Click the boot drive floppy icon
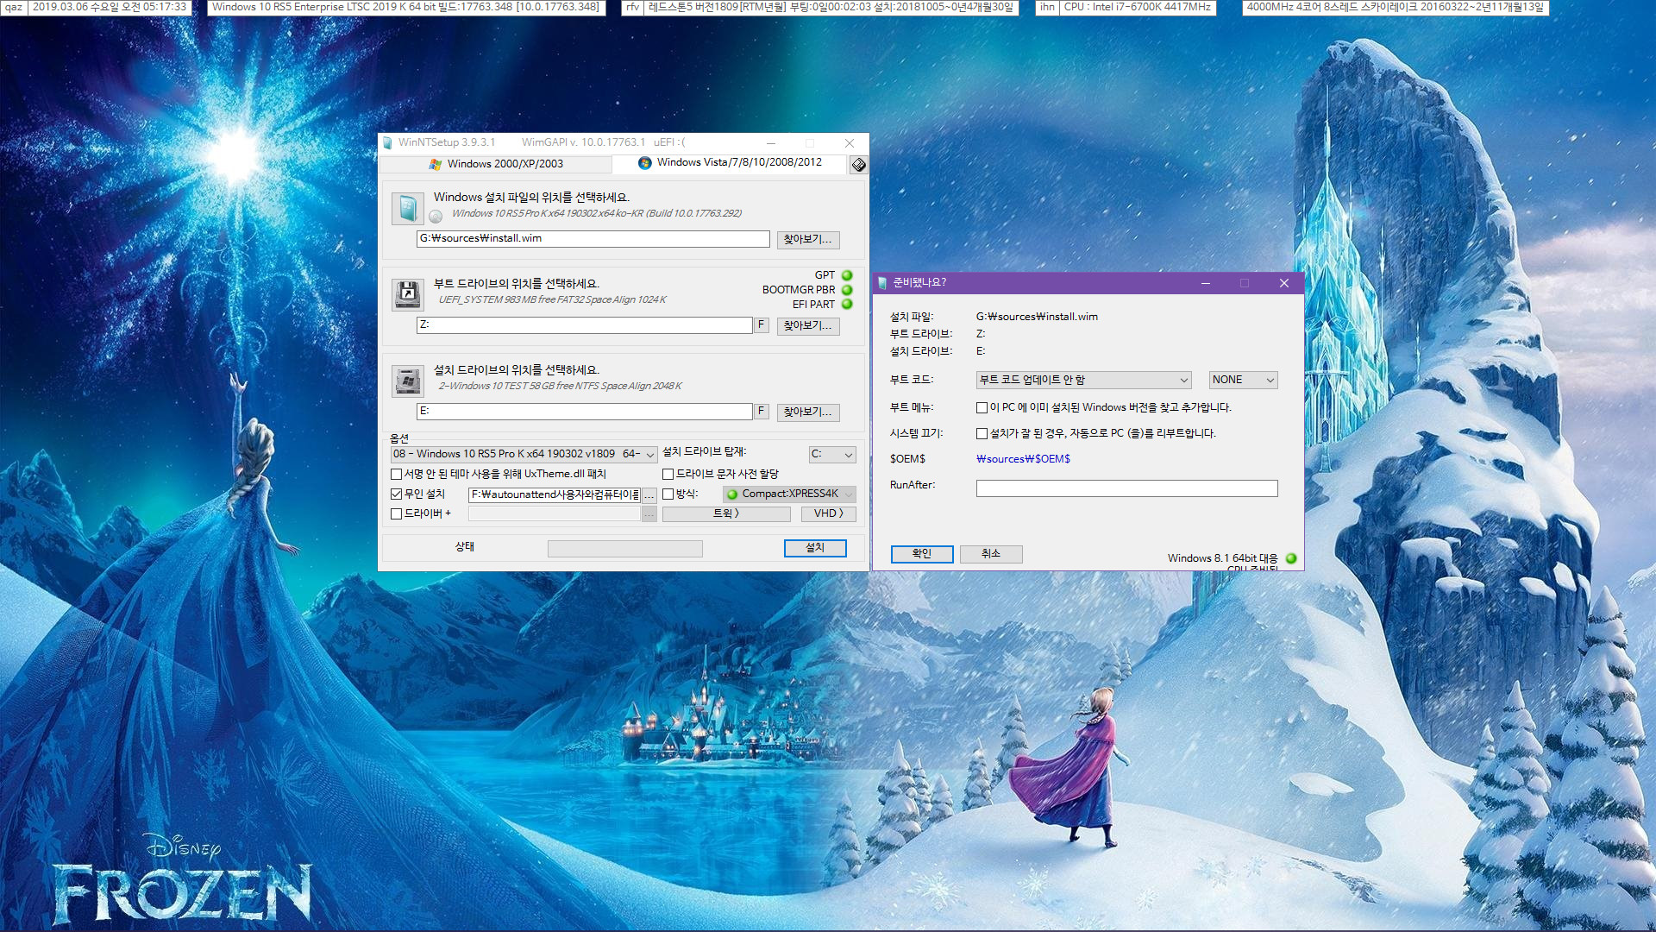This screenshot has height=932, width=1656. tap(407, 294)
